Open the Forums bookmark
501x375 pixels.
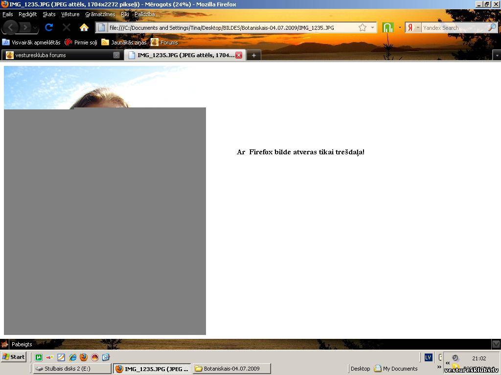(164, 42)
